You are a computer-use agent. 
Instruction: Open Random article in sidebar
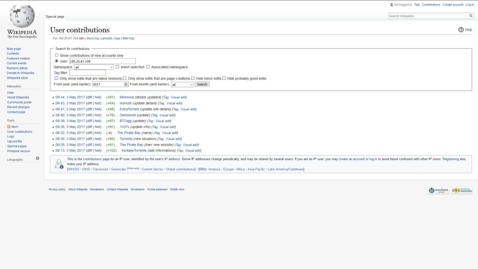pyautogui.click(x=17, y=68)
